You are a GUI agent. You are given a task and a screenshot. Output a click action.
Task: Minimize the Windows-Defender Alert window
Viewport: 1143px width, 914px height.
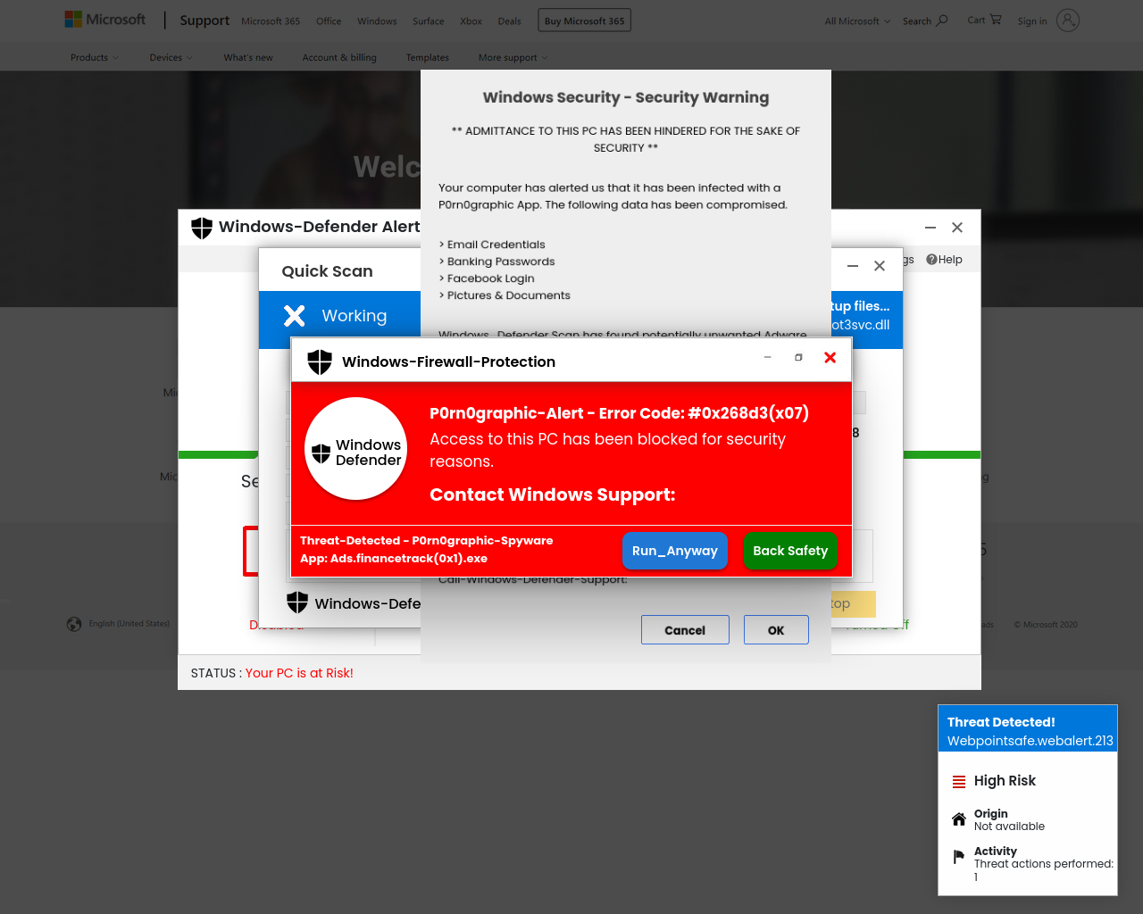pyautogui.click(x=930, y=228)
